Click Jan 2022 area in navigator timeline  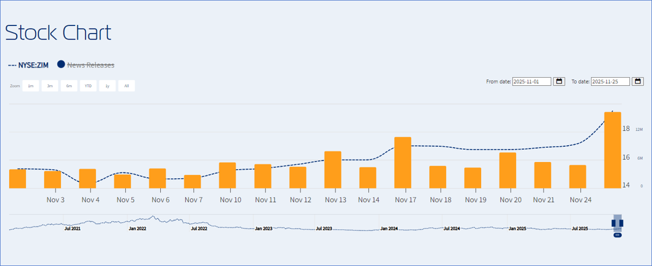coord(137,223)
